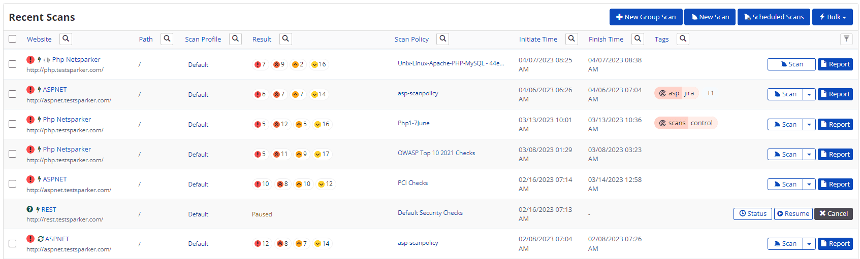Click the New Group Scan button
Image resolution: width=860 pixels, height=259 pixels.
(x=646, y=17)
